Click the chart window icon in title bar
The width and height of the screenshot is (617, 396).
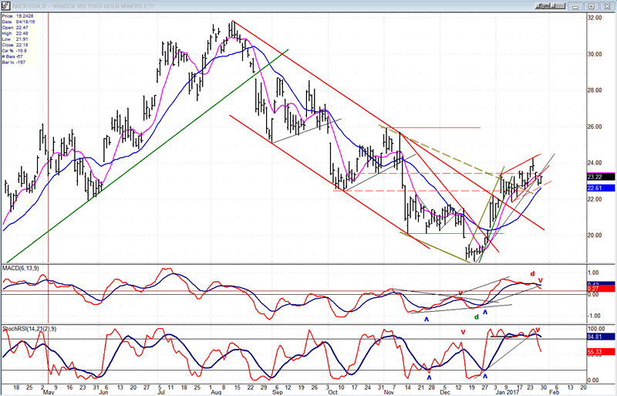4,4
